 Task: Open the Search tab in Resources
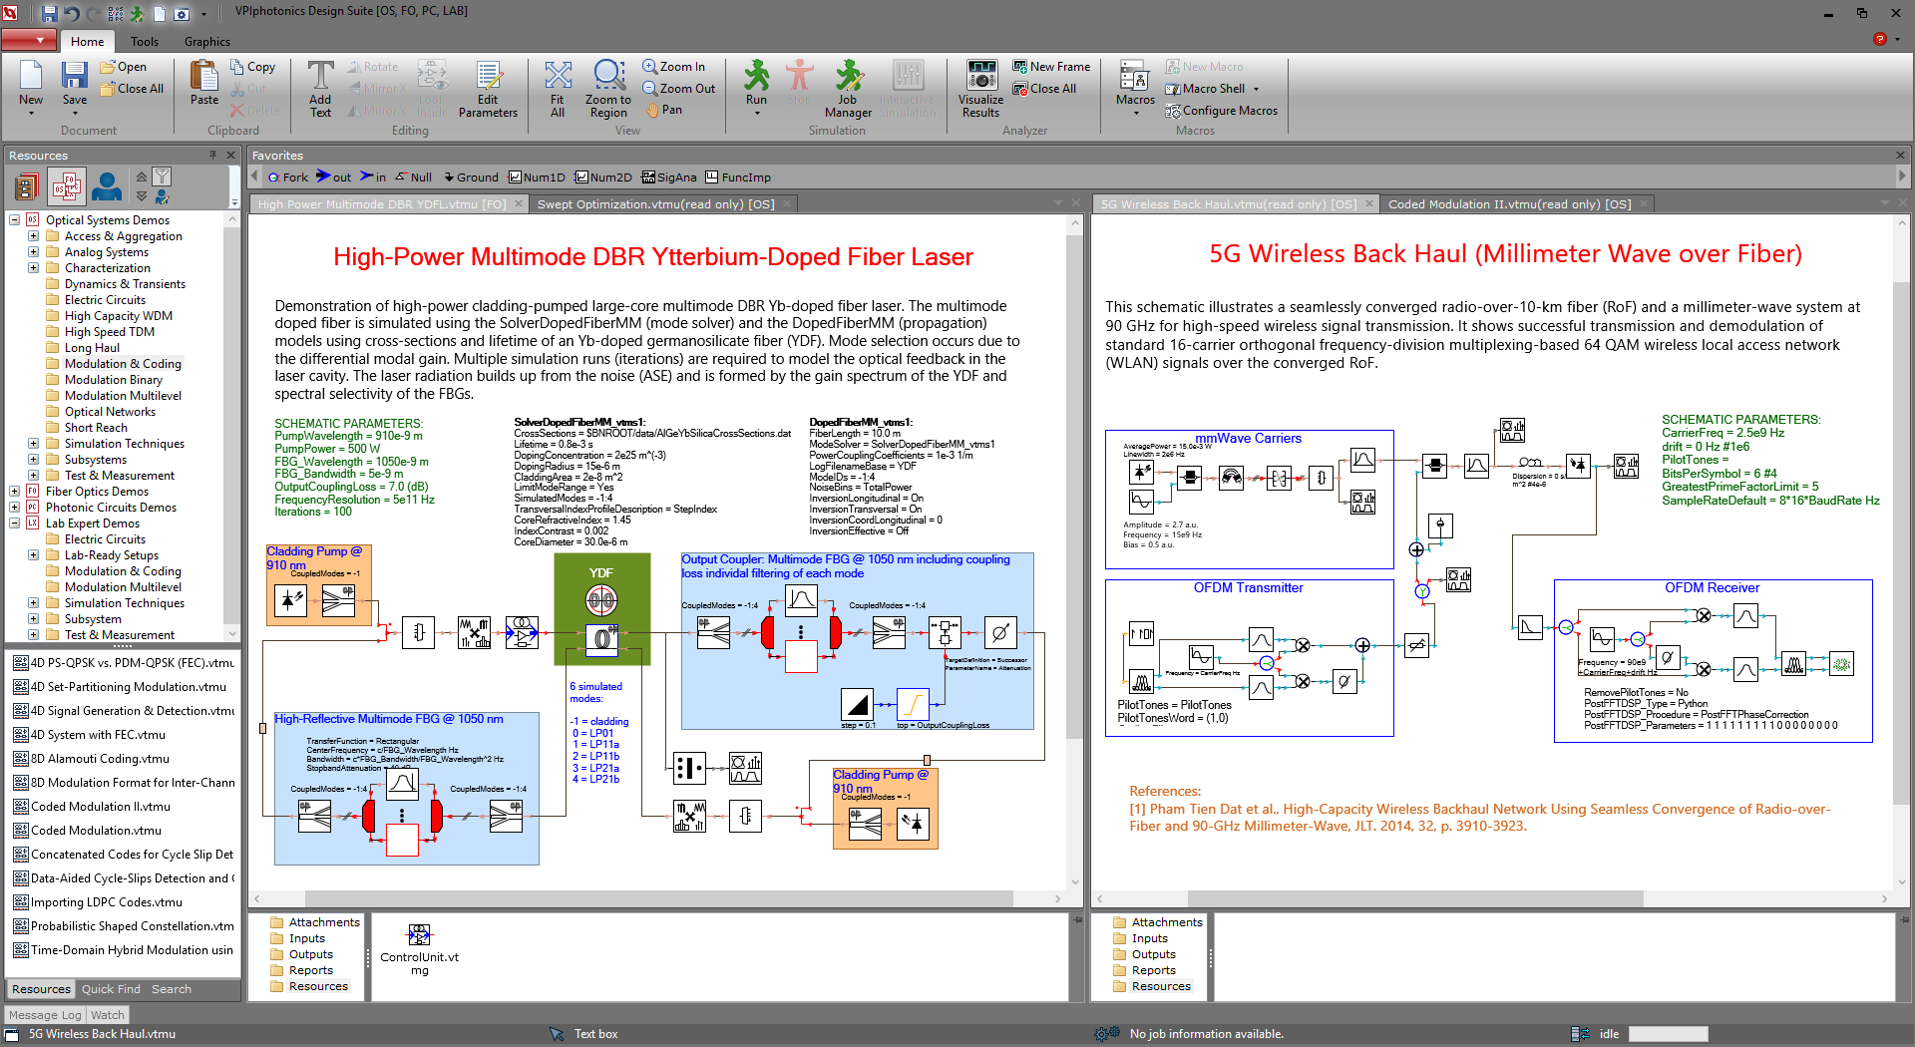172,989
